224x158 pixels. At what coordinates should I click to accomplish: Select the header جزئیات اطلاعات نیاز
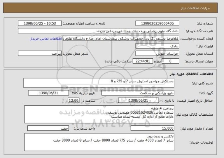(195, 8)
